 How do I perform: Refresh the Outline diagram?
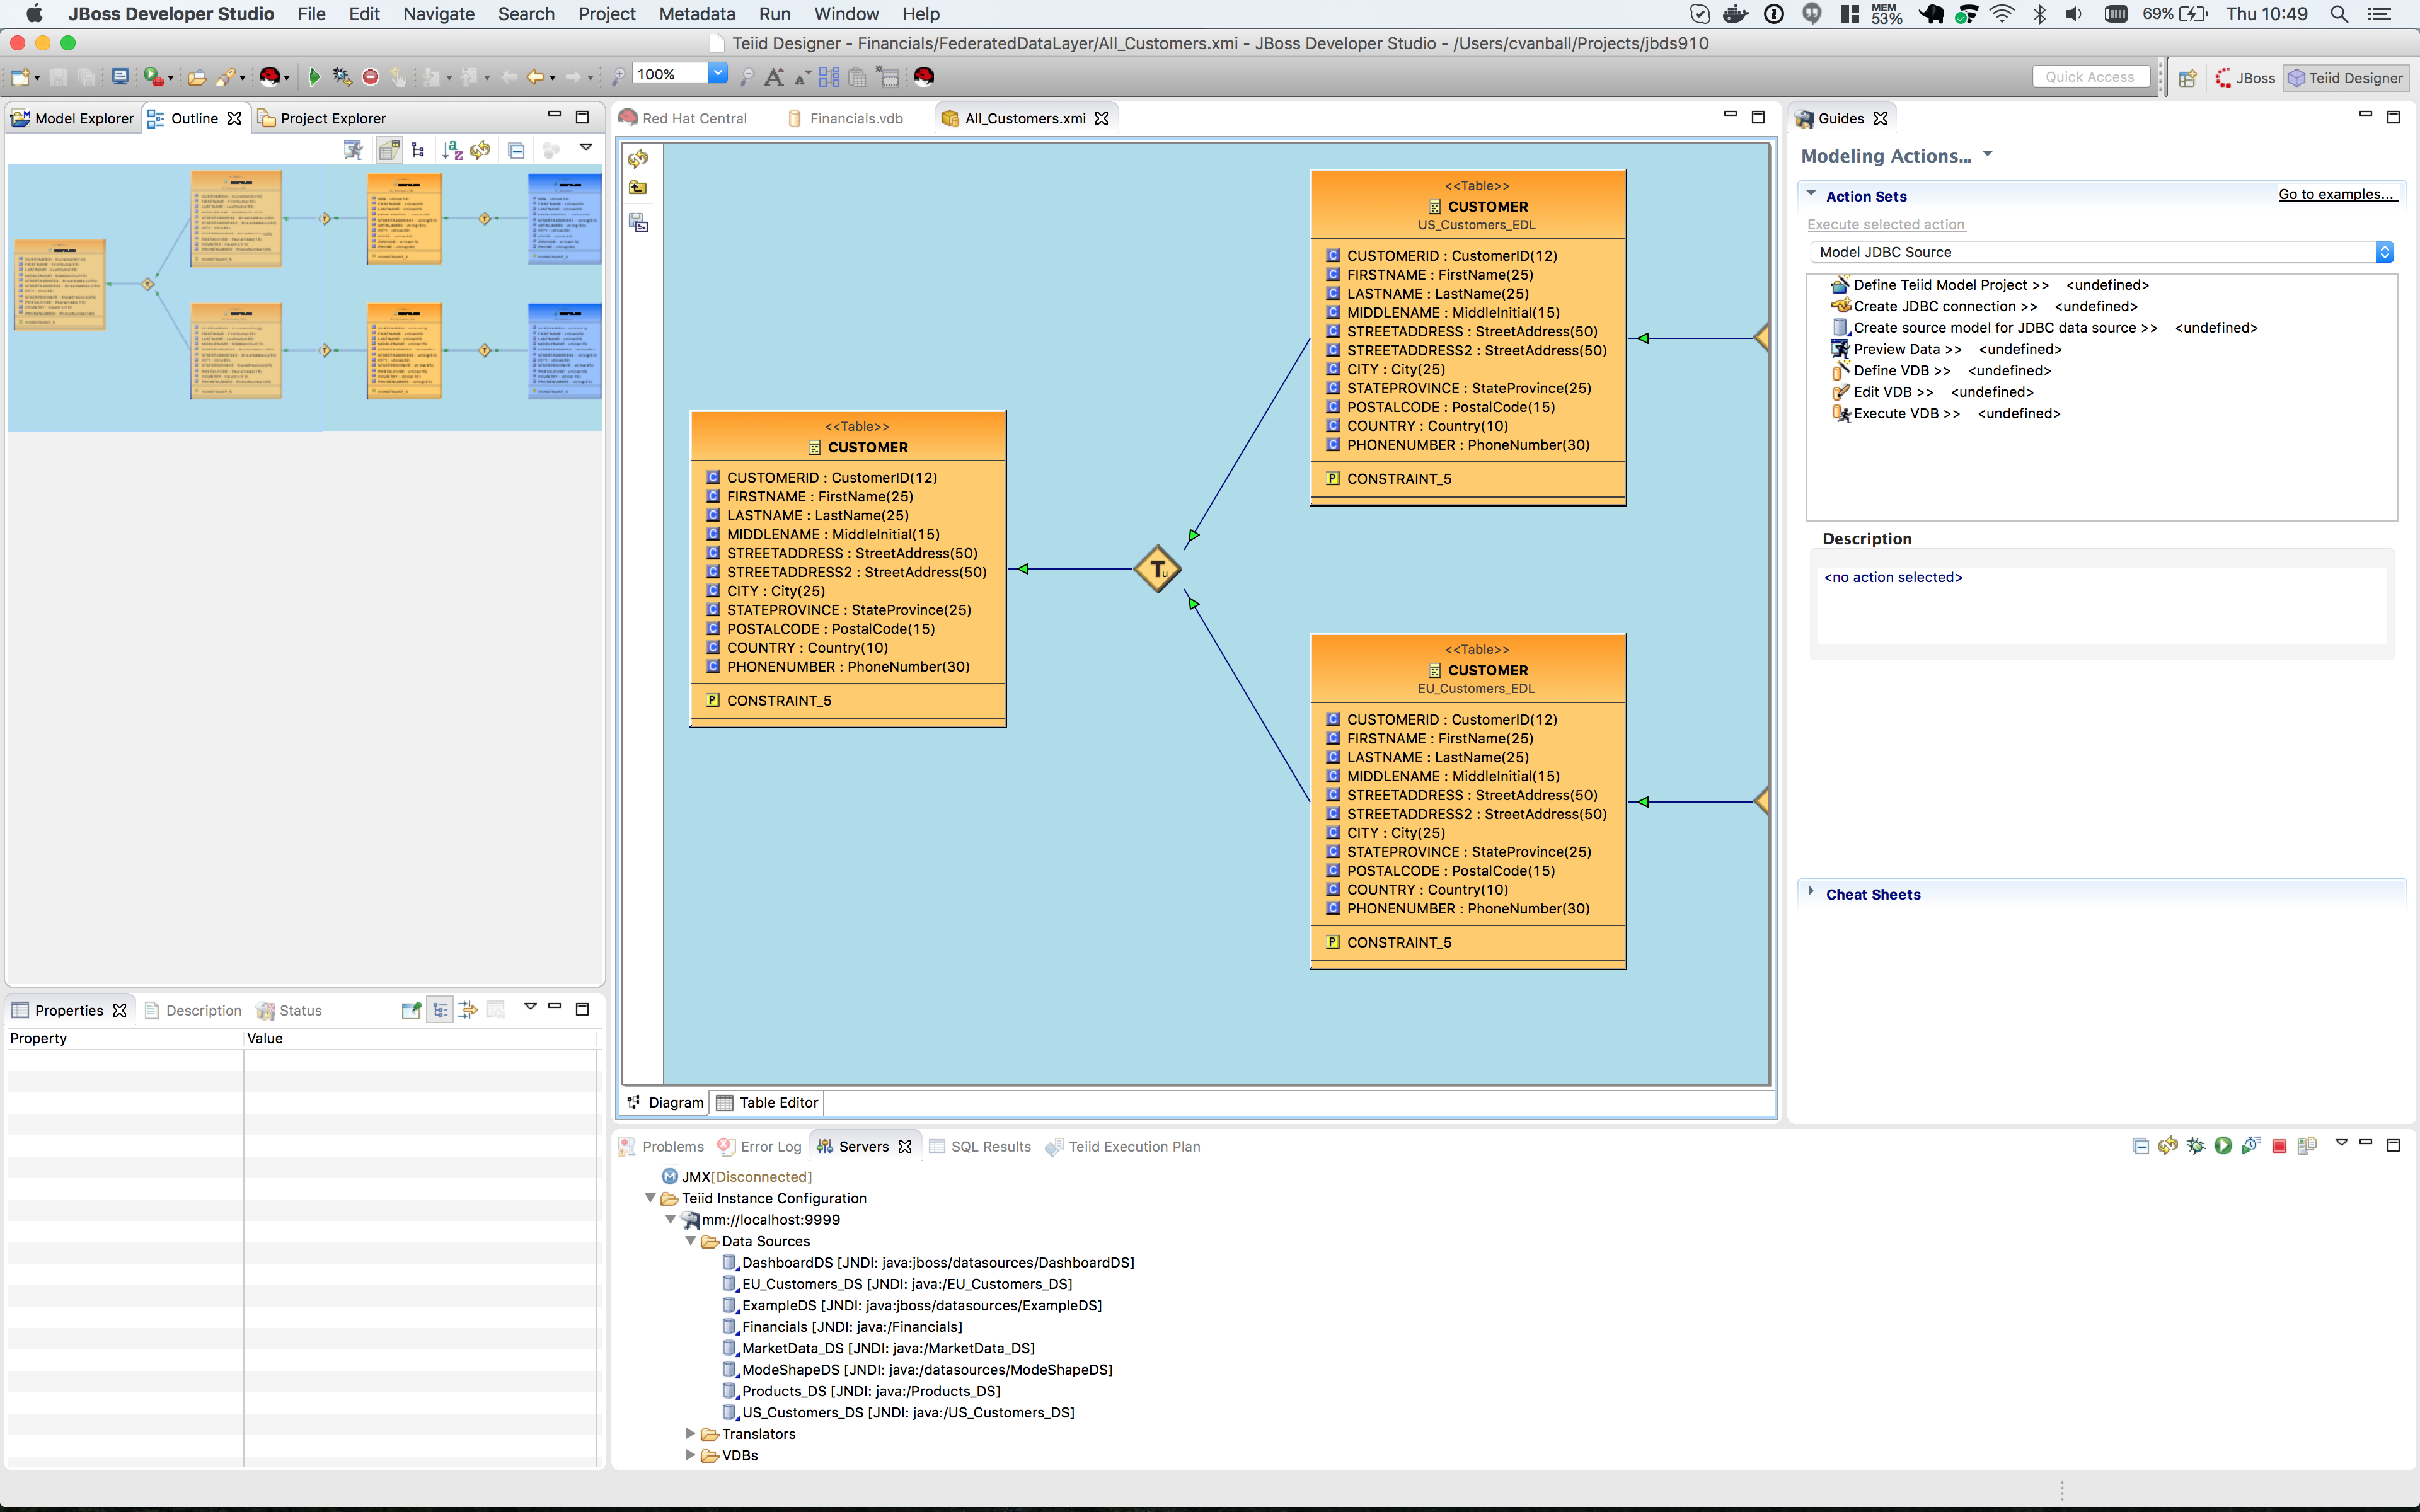pyautogui.click(x=480, y=150)
